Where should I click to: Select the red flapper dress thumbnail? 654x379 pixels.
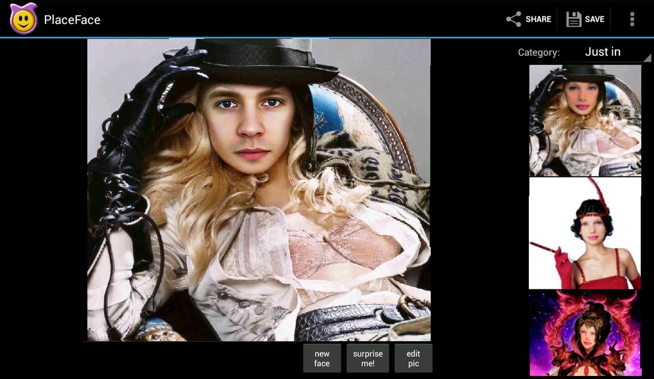tap(584, 233)
